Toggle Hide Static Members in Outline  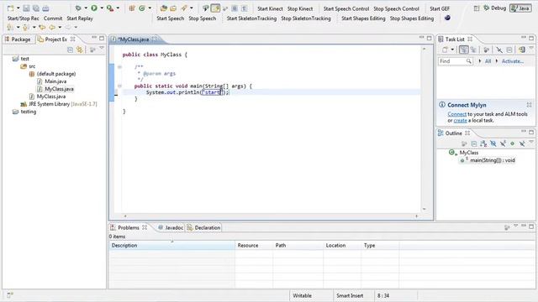click(x=503, y=143)
